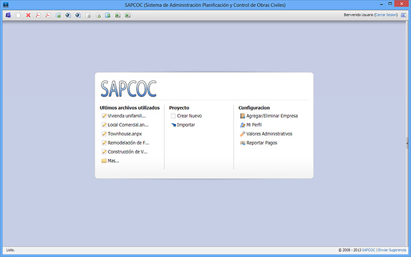This screenshot has height=257, width=411.
Task: Click the page icon beside Crear Nuevo
Action: coord(173,116)
